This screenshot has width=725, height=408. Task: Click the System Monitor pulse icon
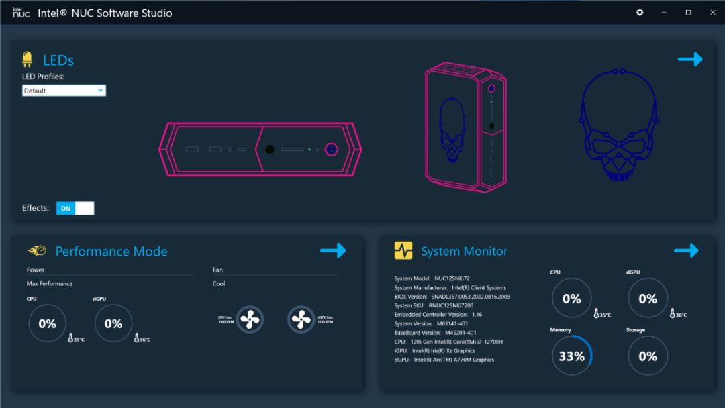pyautogui.click(x=403, y=250)
